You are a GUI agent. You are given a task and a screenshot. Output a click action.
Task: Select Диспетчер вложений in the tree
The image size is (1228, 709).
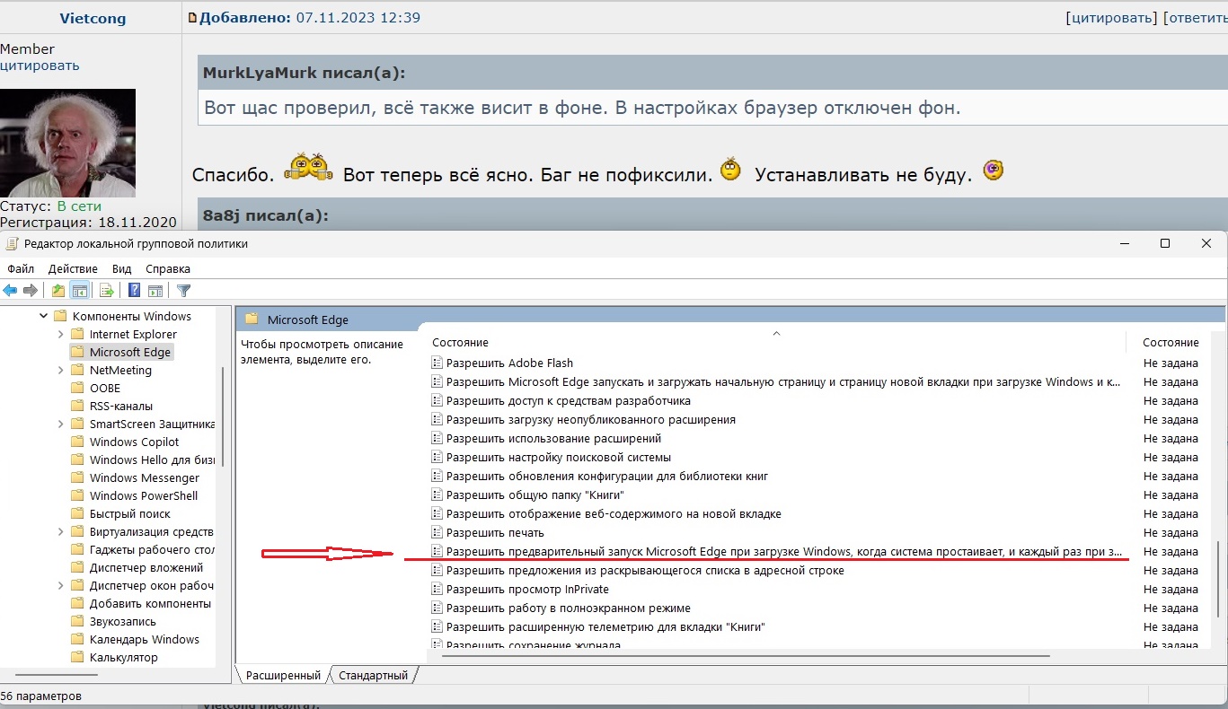[x=146, y=567]
